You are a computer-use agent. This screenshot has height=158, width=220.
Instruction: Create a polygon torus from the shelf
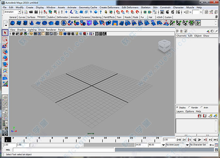click(44, 23)
